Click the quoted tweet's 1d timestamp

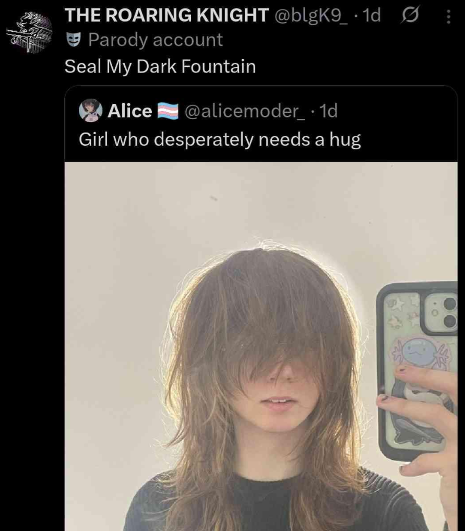click(328, 111)
